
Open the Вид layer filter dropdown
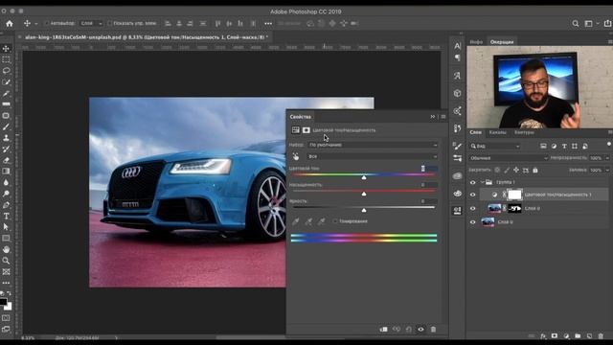point(495,146)
